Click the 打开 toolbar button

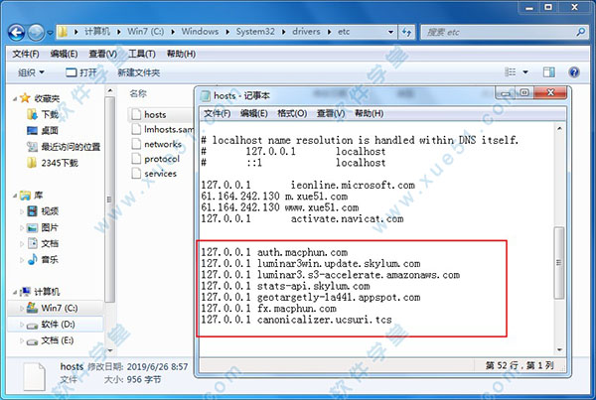pos(81,72)
